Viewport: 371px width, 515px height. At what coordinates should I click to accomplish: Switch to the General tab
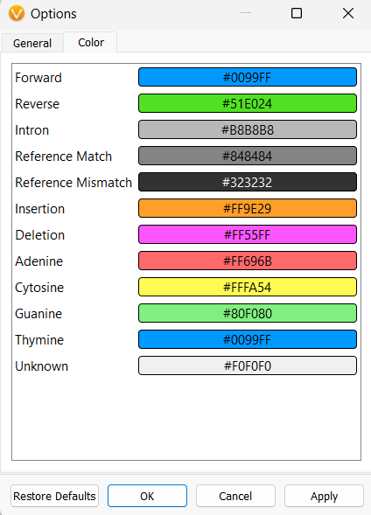32,43
